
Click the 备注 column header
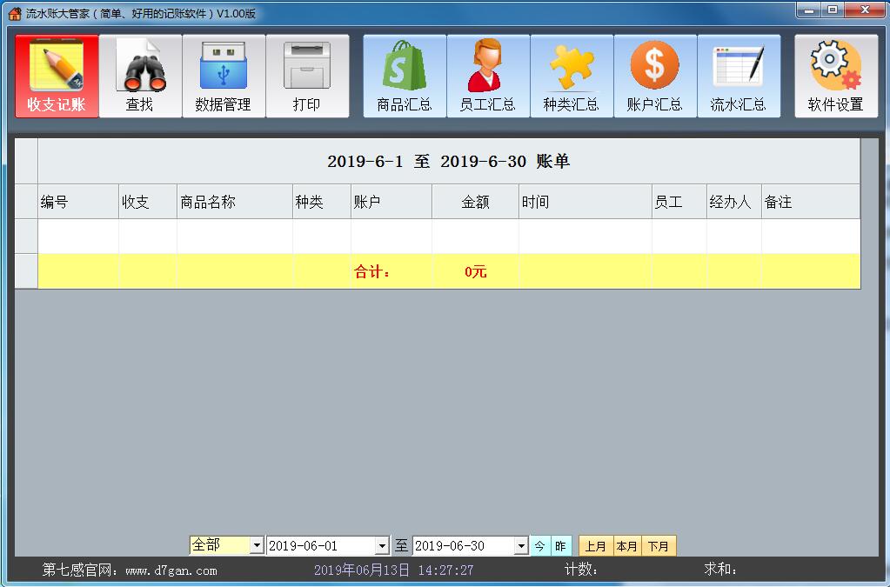coord(811,202)
